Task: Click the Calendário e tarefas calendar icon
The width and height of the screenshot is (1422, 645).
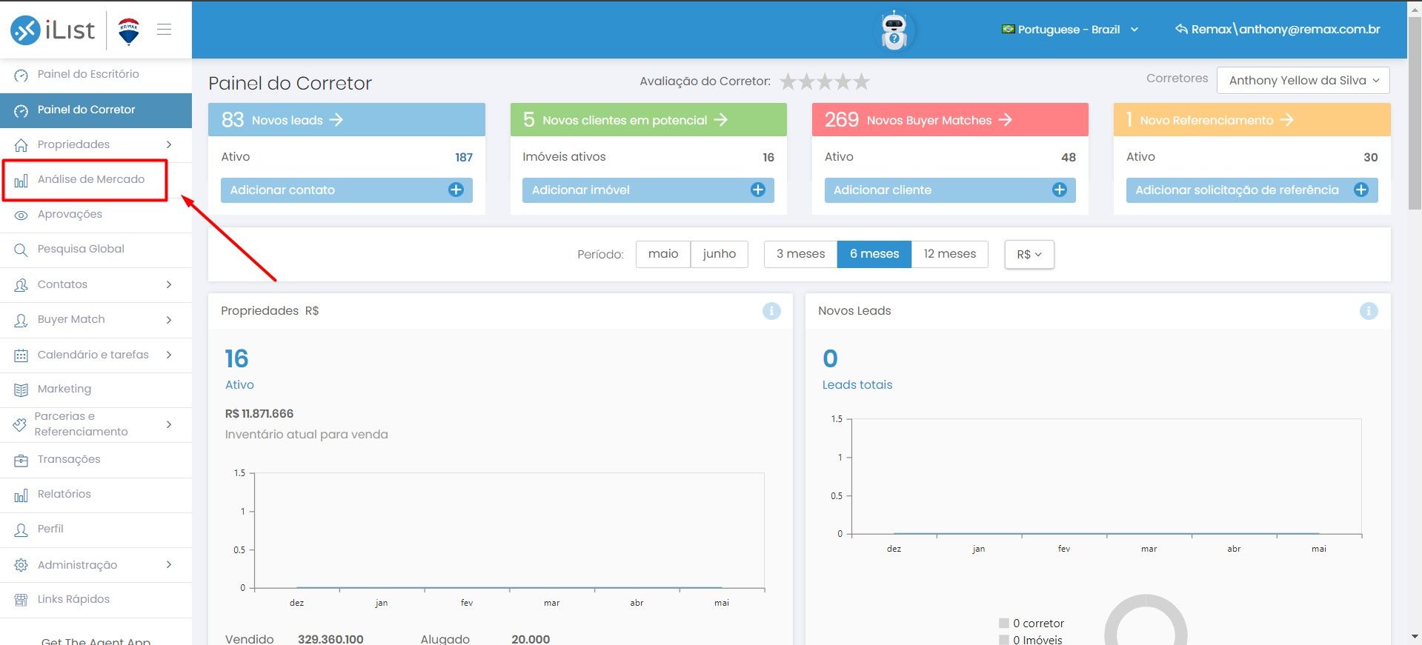Action: pyautogui.click(x=21, y=355)
